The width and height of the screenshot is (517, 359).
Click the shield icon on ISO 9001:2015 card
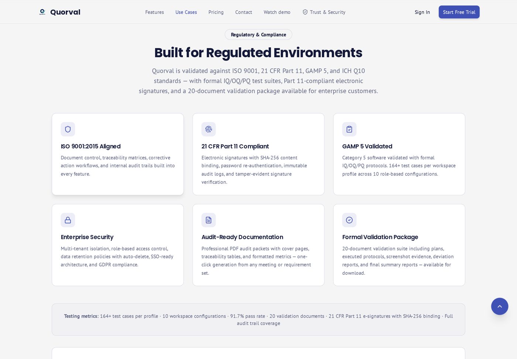(x=68, y=129)
